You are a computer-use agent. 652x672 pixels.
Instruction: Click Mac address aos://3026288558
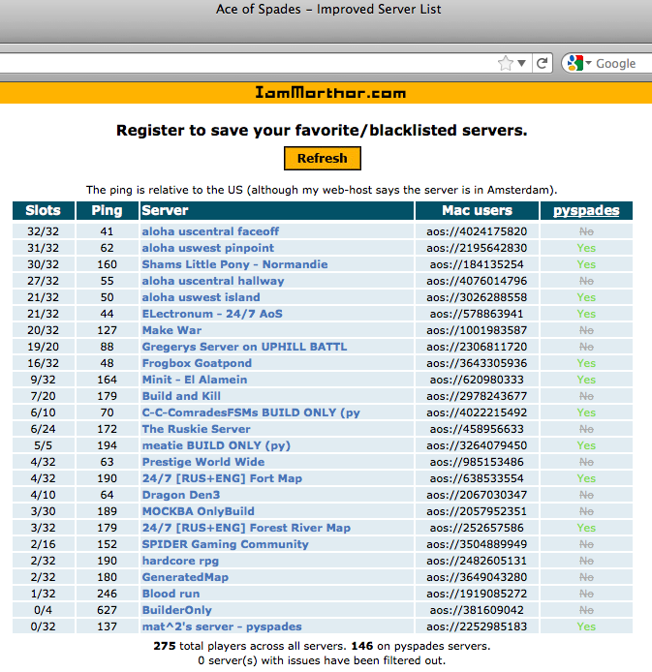pyautogui.click(x=477, y=297)
